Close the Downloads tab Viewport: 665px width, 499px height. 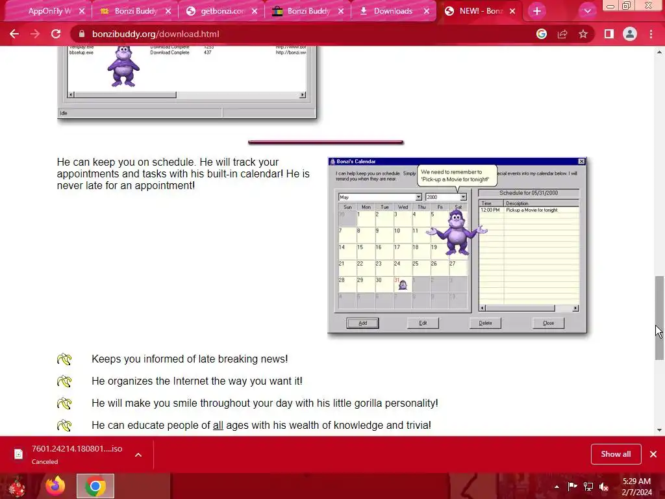pos(427,11)
